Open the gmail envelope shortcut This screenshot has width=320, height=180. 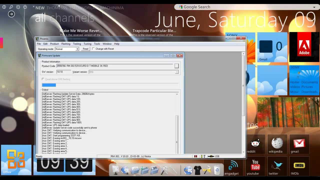click(299, 144)
